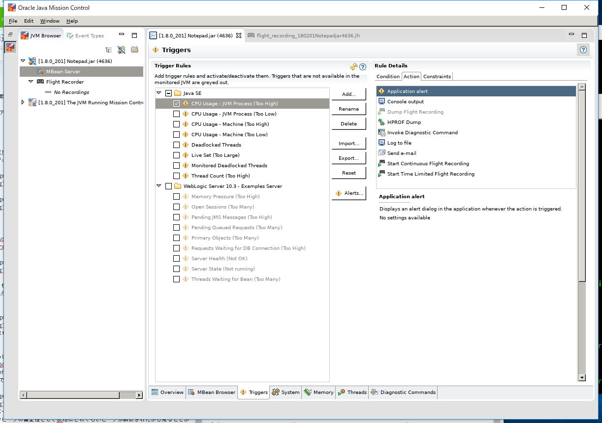Switch to the Memory tab
Screen dimensions: 602x423
click(x=319, y=392)
